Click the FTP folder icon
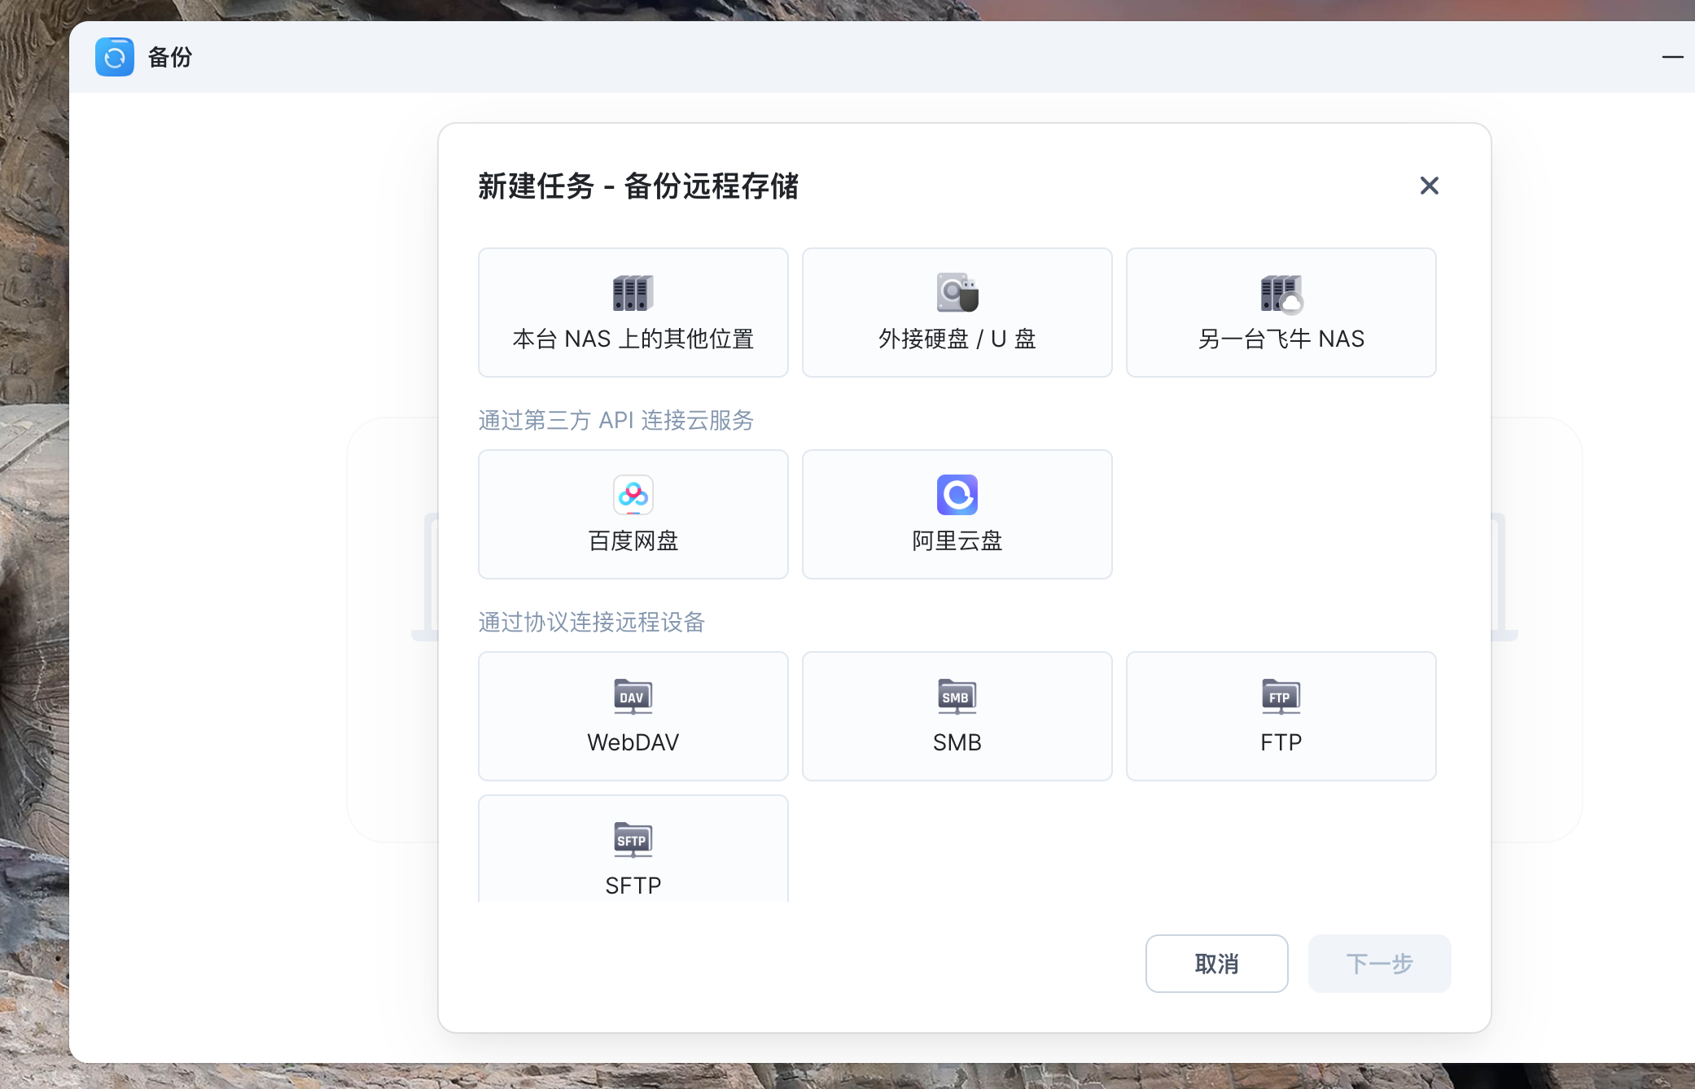This screenshot has width=1695, height=1089. 1281,697
